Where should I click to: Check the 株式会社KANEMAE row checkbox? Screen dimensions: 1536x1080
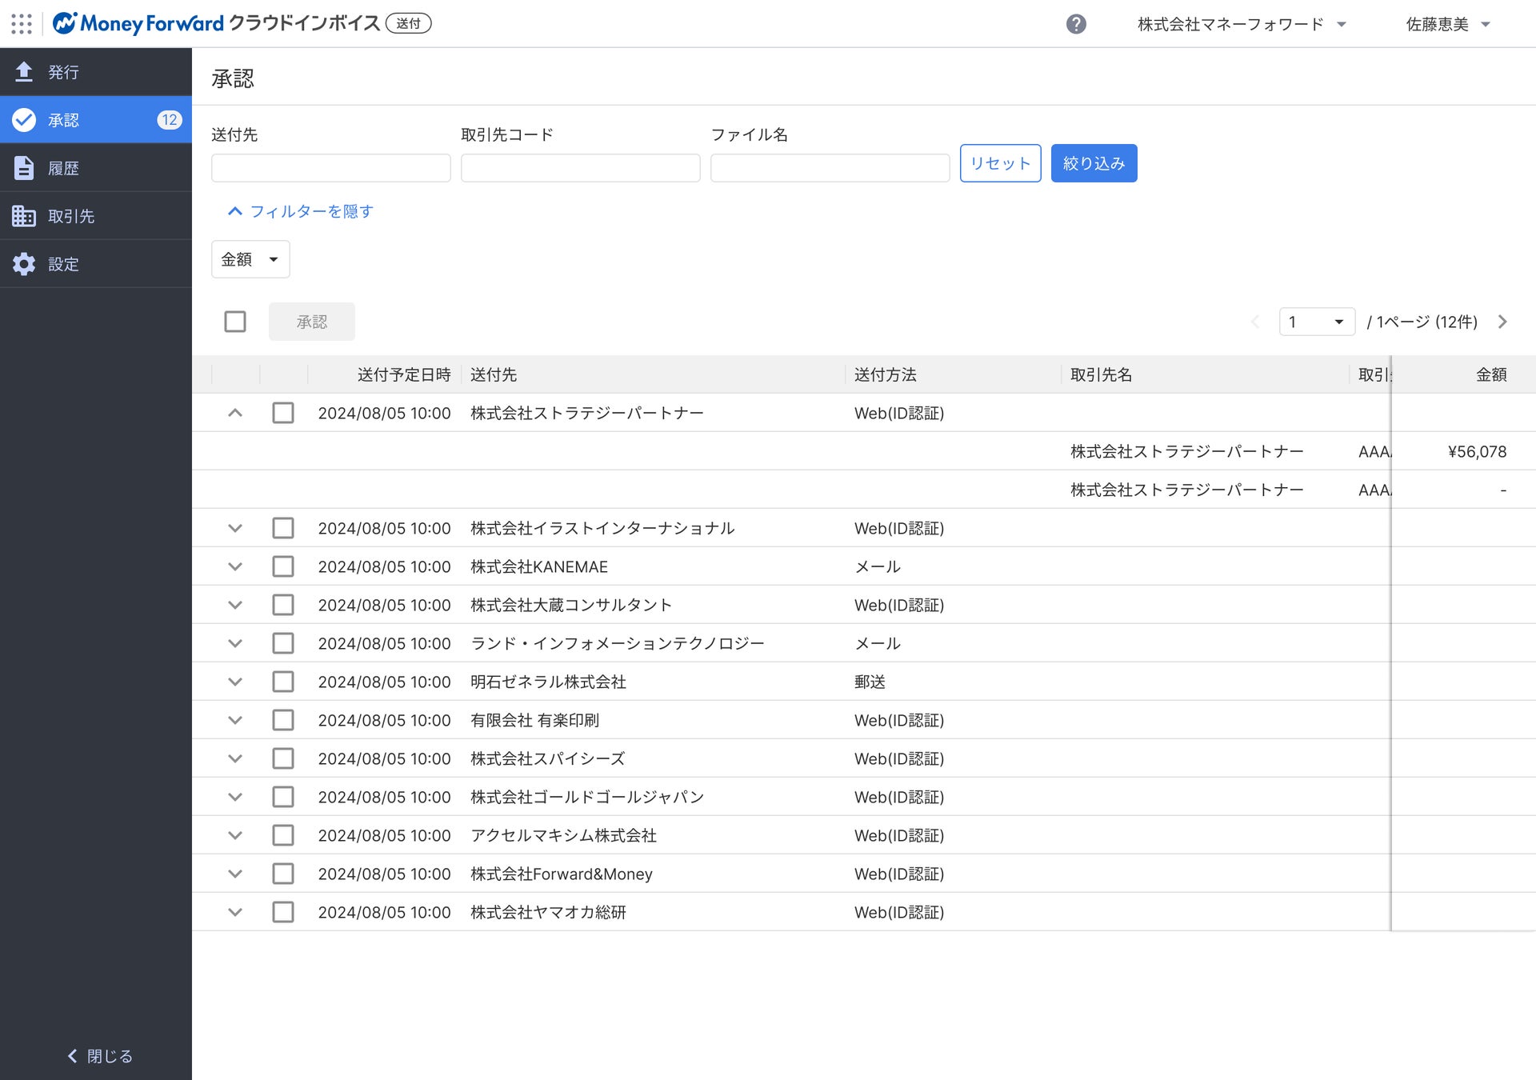[283, 566]
